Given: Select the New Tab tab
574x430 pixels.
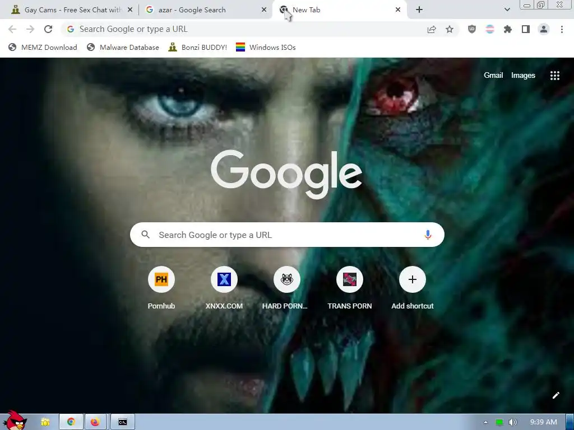Looking at the screenshot, I should [x=339, y=10].
